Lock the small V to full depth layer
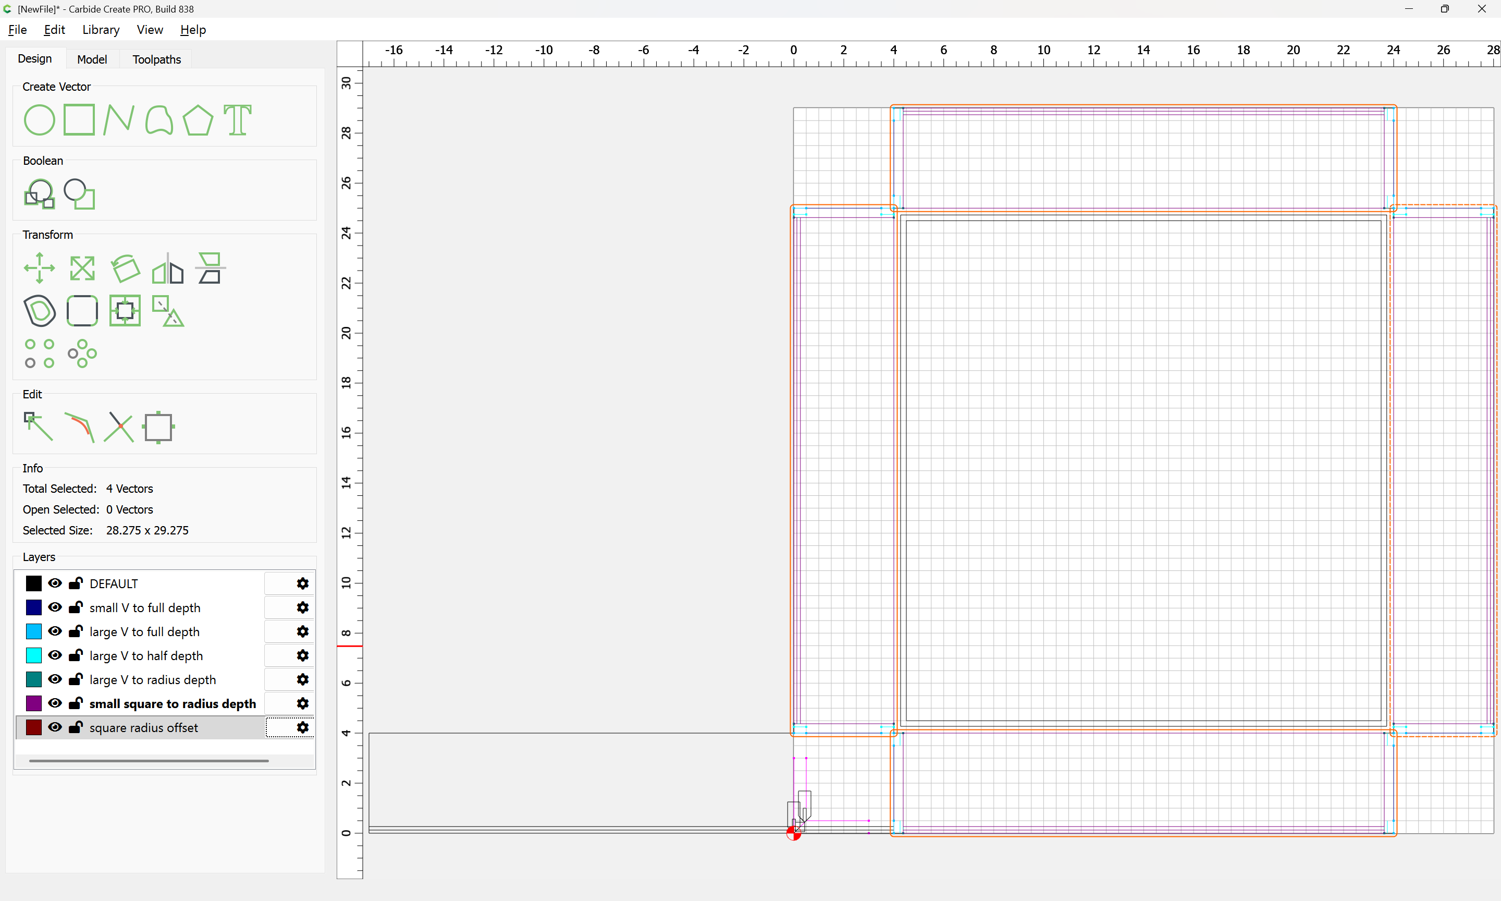 tap(75, 607)
